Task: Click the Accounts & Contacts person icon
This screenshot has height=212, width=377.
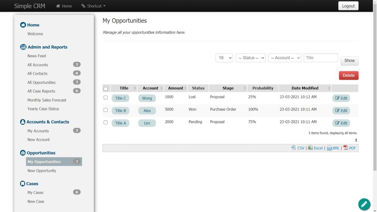Action: pyautogui.click(x=23, y=122)
